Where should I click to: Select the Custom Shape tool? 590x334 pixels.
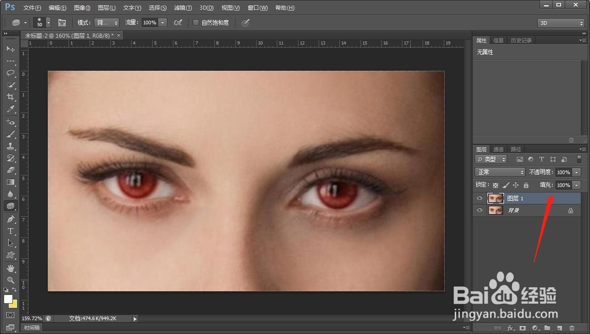pos(10,255)
